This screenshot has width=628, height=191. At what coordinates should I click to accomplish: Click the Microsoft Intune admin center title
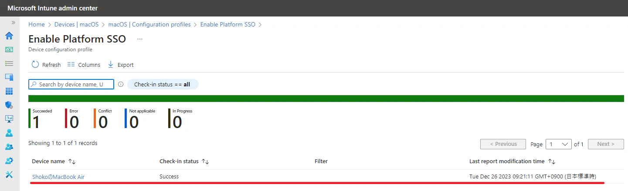click(x=52, y=8)
